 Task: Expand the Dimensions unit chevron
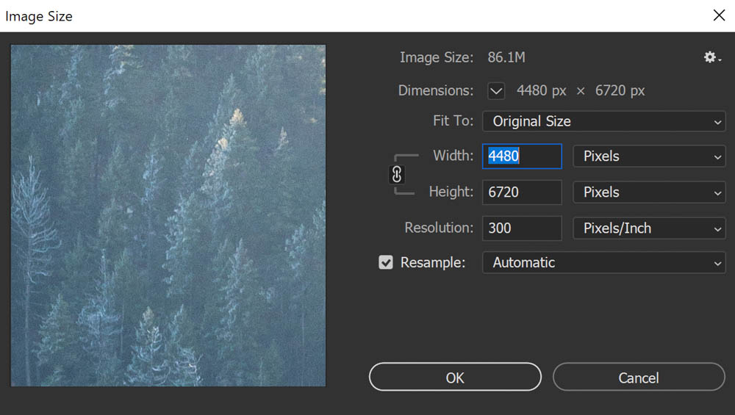496,91
